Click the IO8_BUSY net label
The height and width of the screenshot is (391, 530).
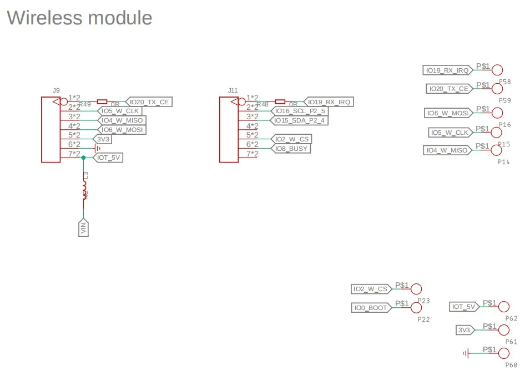point(290,149)
